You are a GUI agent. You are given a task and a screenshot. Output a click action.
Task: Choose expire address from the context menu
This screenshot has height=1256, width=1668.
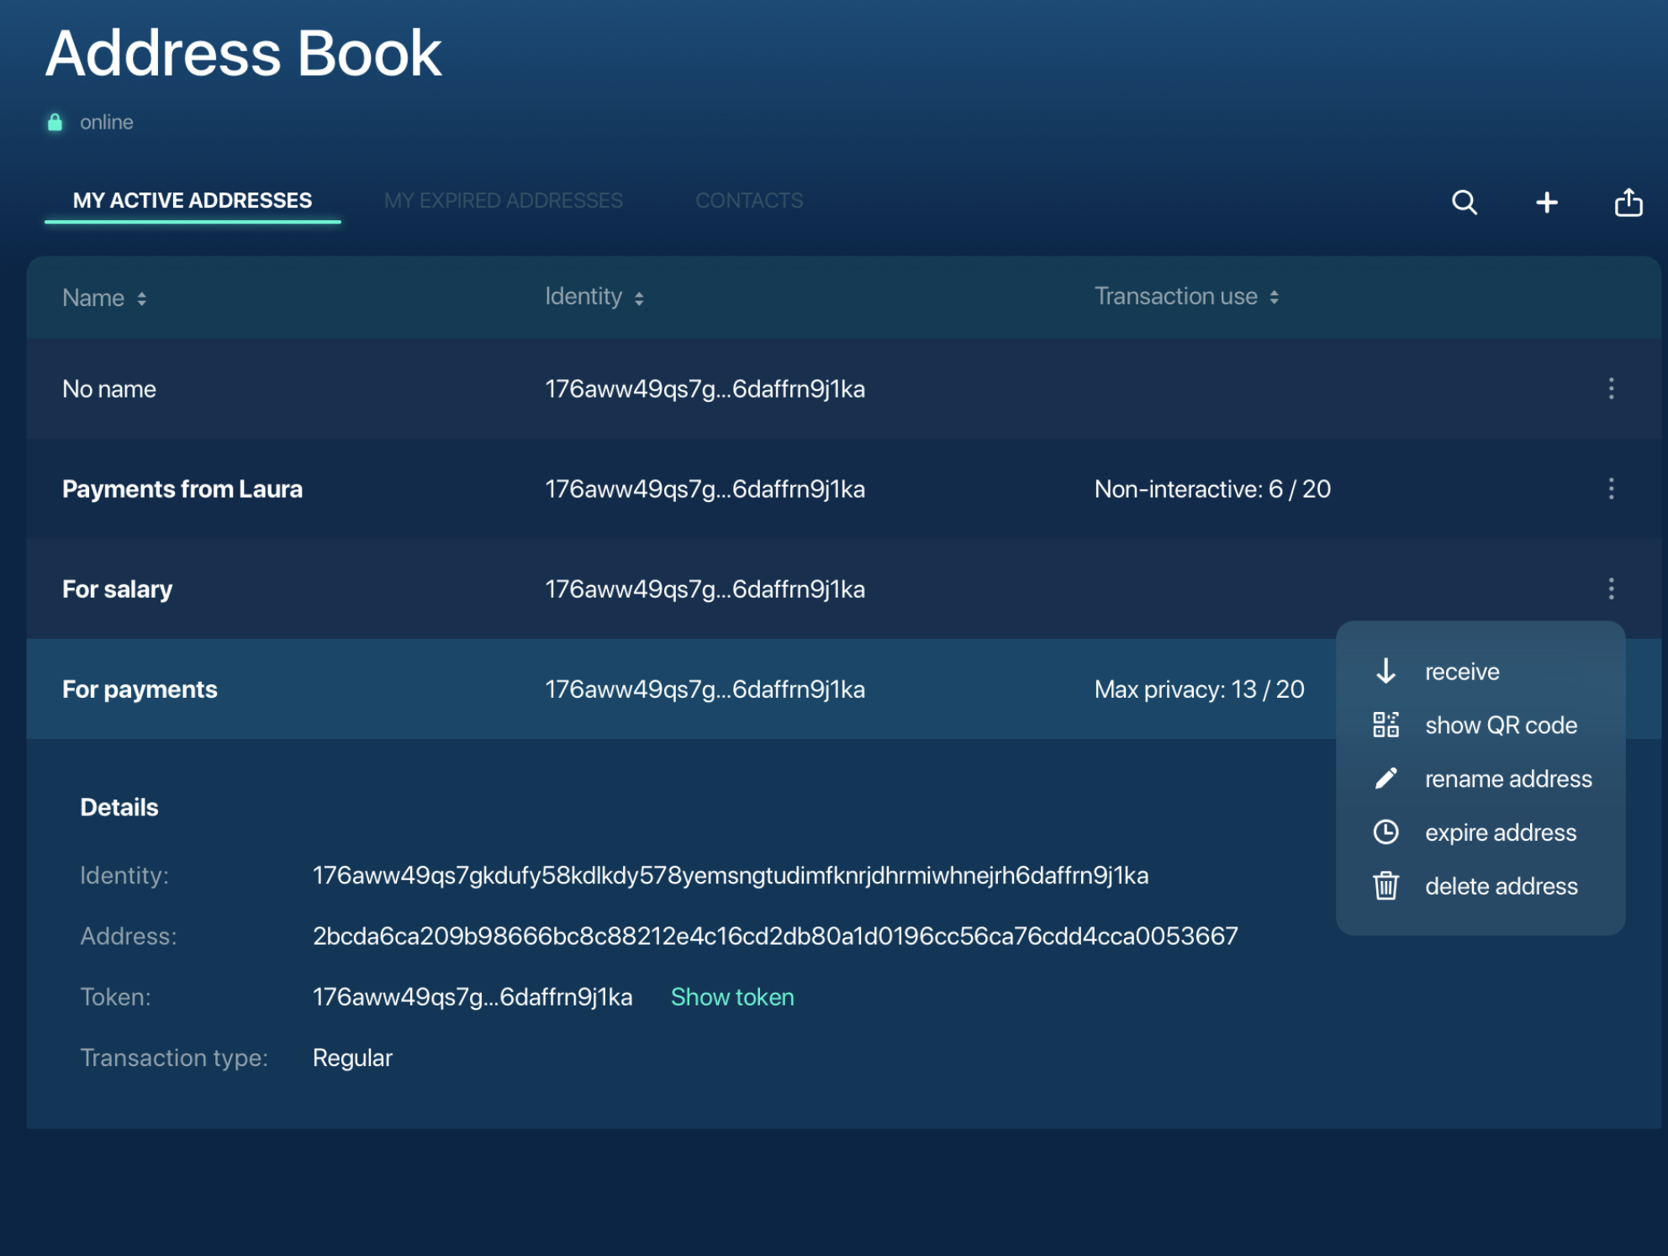1501,831
